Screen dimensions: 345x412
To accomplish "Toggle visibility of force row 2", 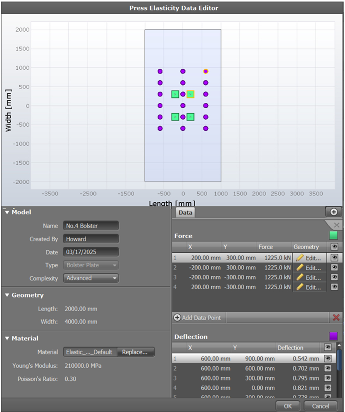I will (x=334, y=268).
